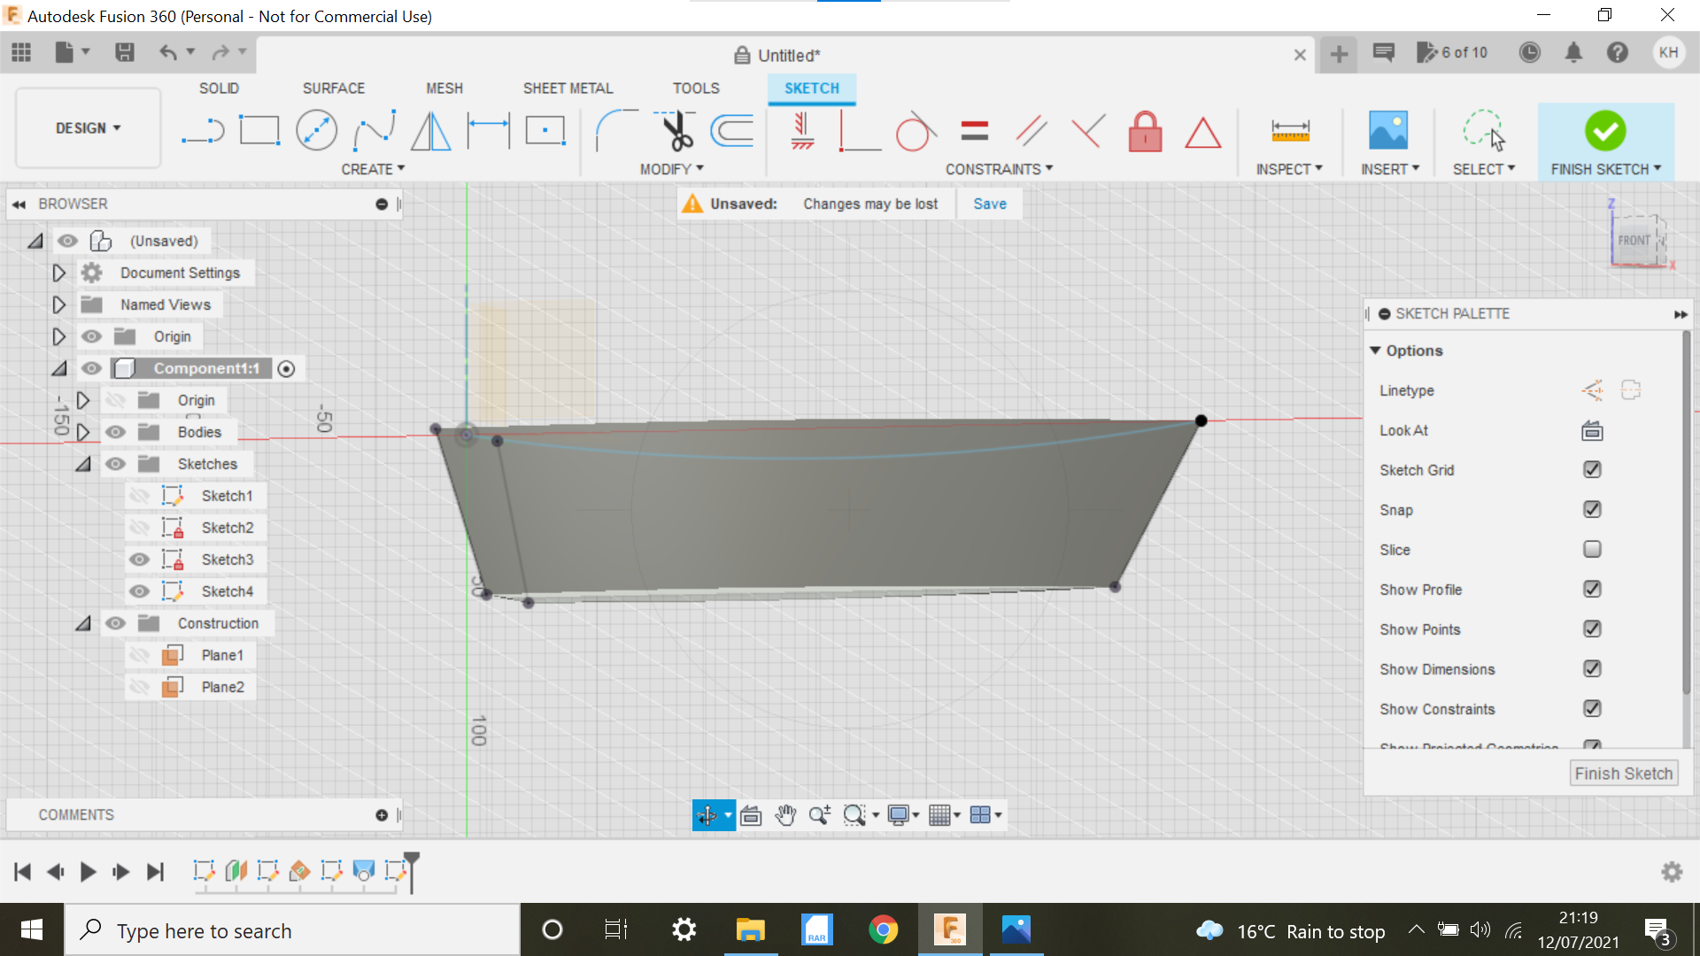Select the Fillet tool in Create
This screenshot has width=1700, height=956.
(x=606, y=131)
